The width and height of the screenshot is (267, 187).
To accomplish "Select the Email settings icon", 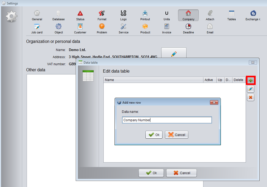I will pos(210,28).
